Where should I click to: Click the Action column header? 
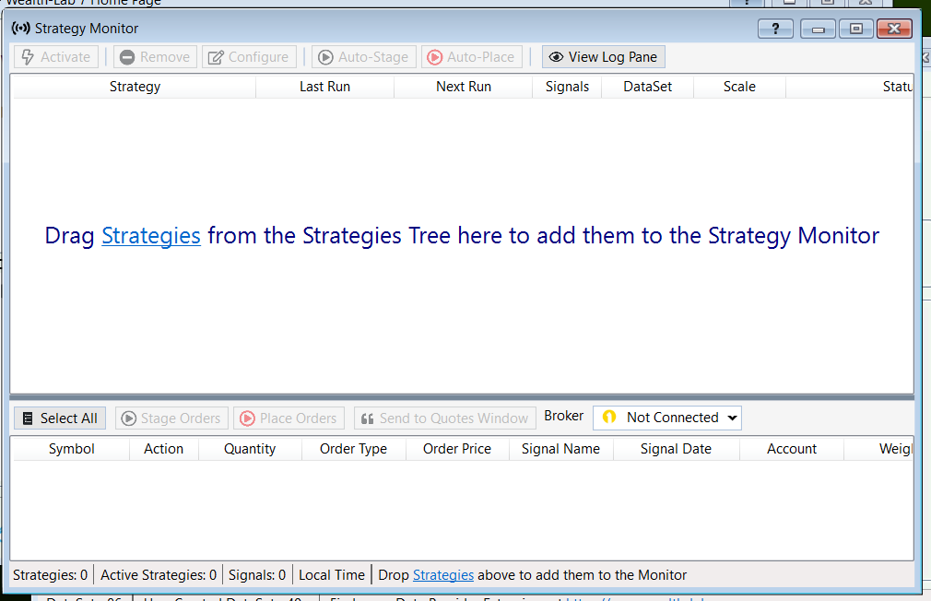(163, 449)
